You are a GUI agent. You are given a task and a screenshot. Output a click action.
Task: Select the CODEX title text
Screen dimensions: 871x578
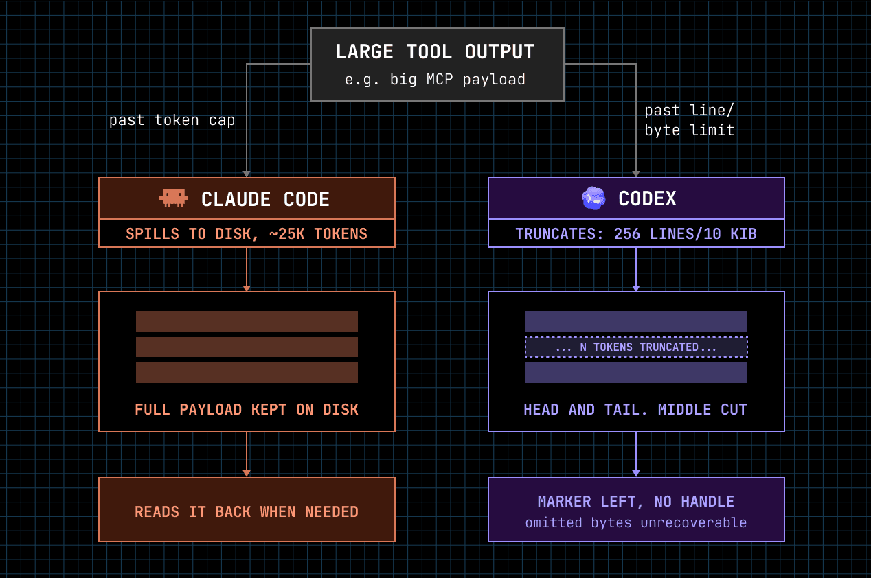[647, 198]
